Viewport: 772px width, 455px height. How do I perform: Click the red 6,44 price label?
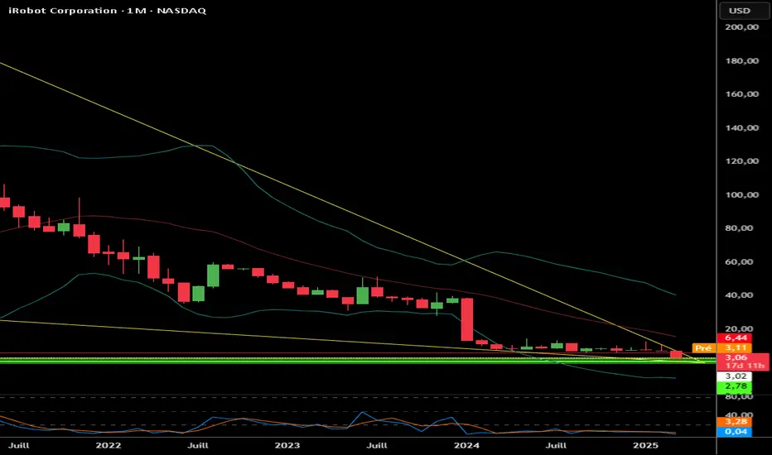(736, 338)
